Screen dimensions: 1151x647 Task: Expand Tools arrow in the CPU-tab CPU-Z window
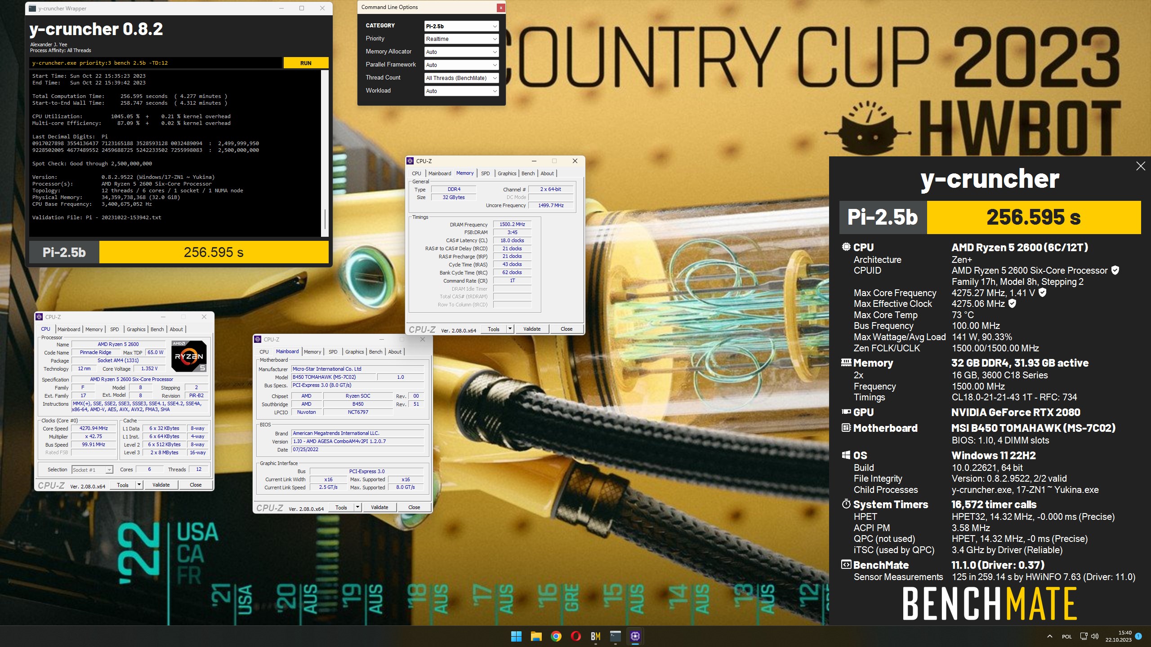pos(139,485)
